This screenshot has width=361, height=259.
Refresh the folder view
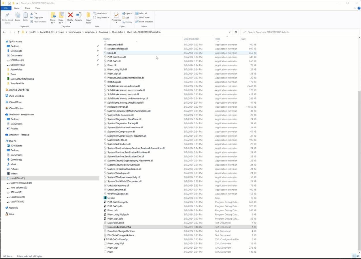point(236,32)
